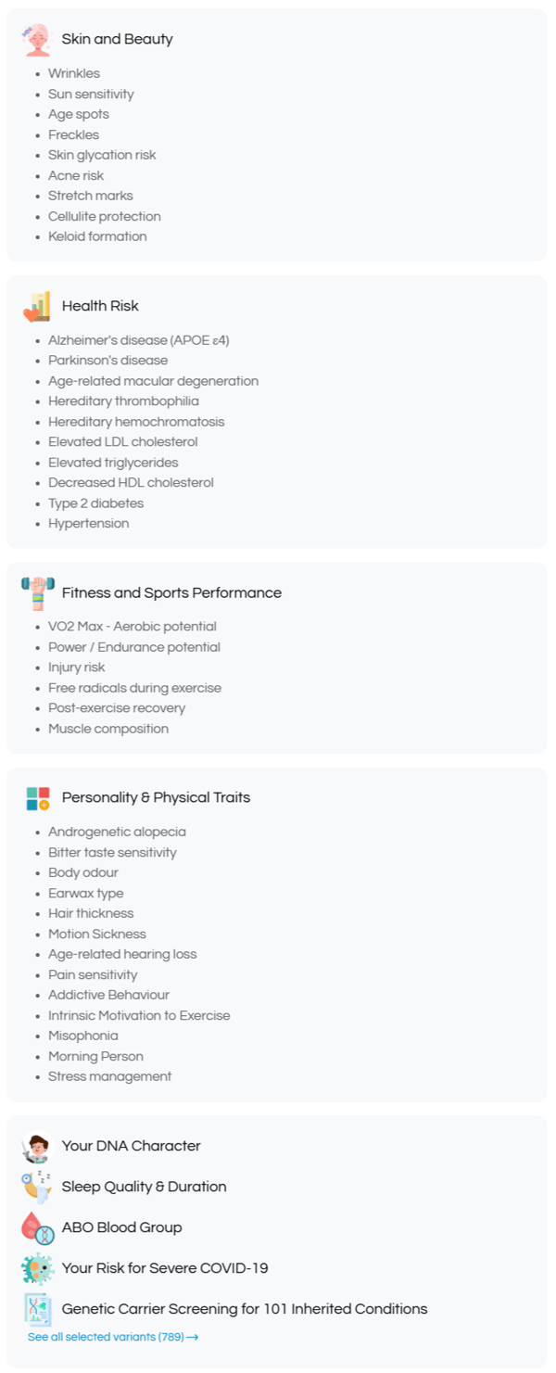Click the Severe COVID-19 virus icon

click(x=37, y=1269)
